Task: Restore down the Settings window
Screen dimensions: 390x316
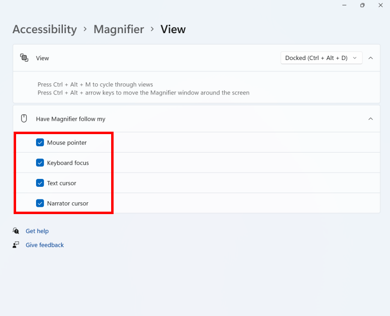Action: (x=362, y=5)
